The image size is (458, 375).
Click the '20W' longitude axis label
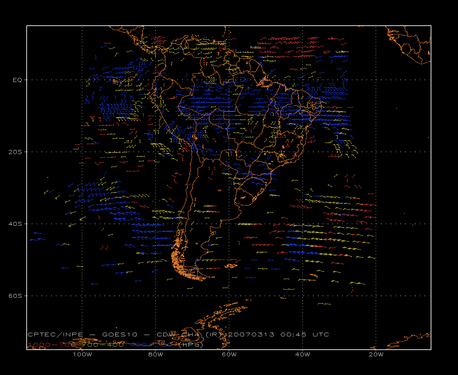pos(376,354)
